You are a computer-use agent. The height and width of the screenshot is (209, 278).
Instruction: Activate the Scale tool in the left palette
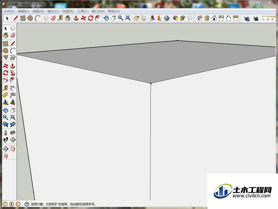tap(6, 80)
